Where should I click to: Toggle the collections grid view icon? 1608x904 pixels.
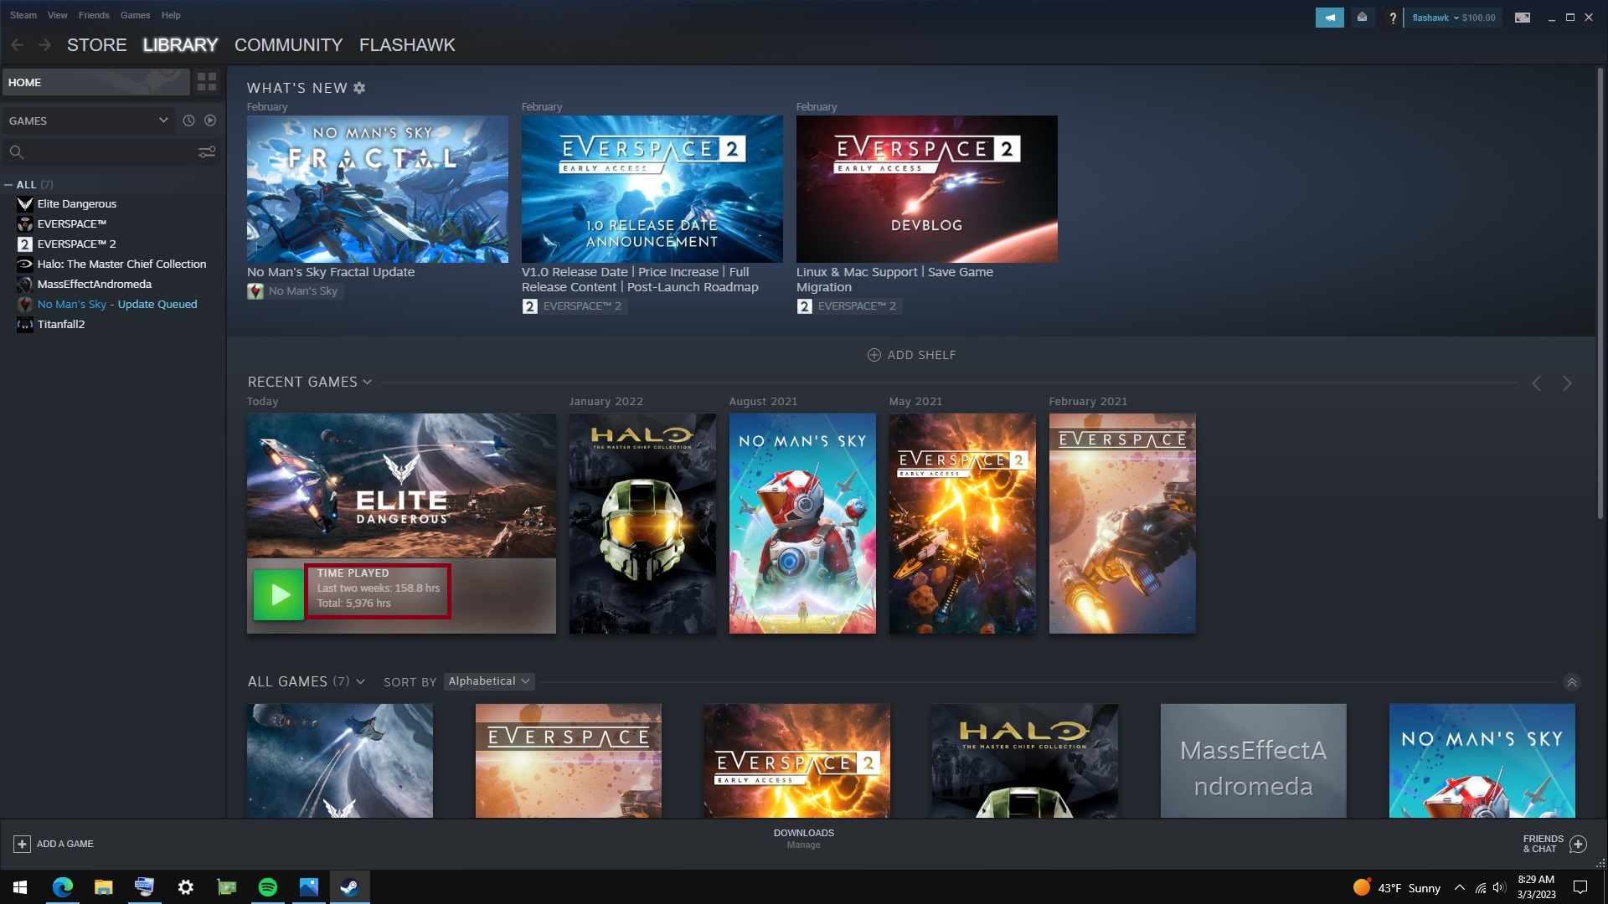pyautogui.click(x=207, y=82)
